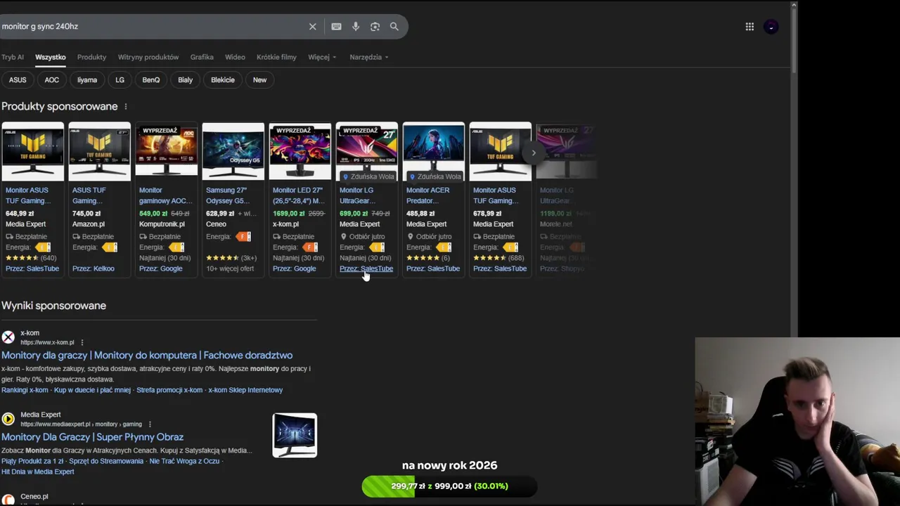The height and width of the screenshot is (506, 900).
Task: Click the Media Expert ad monitor thumbnail
Action: [x=295, y=436]
